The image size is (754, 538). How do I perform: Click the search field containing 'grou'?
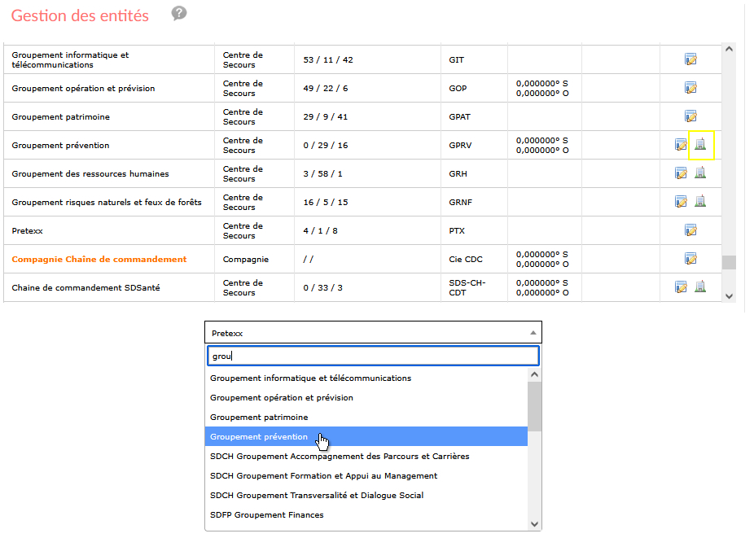[x=373, y=356]
